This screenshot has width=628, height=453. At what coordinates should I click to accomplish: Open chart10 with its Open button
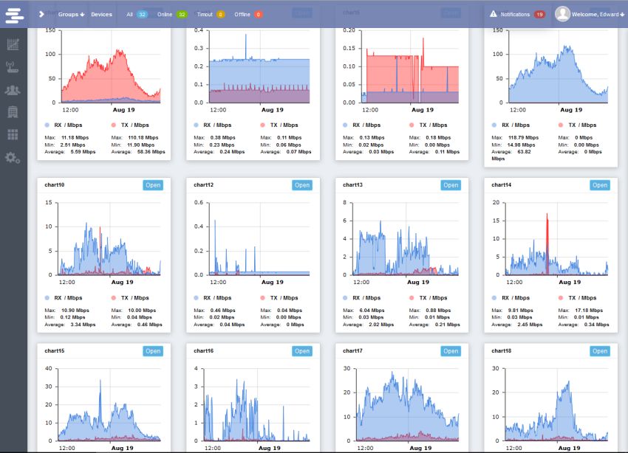click(153, 185)
